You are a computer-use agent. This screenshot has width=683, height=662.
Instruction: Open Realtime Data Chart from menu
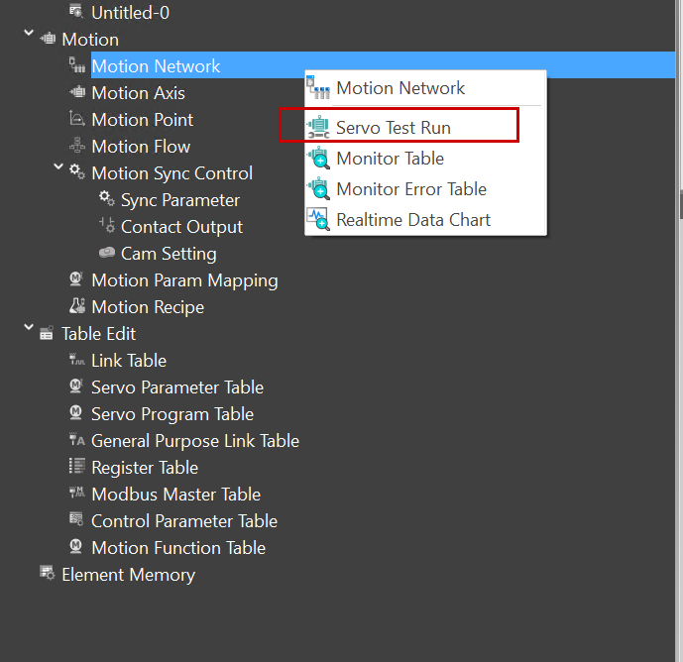[x=413, y=220]
